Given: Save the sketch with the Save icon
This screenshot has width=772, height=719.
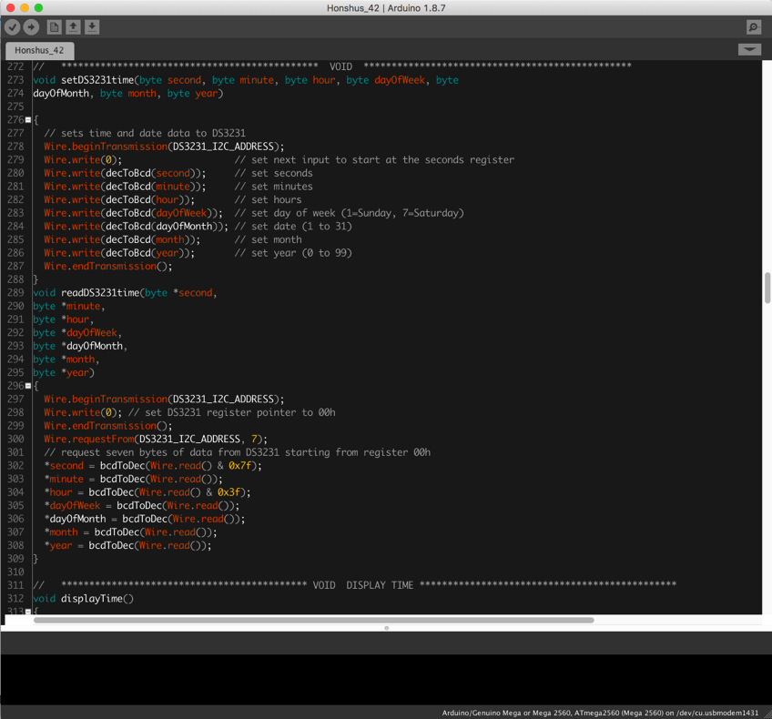Looking at the screenshot, I should [92, 27].
